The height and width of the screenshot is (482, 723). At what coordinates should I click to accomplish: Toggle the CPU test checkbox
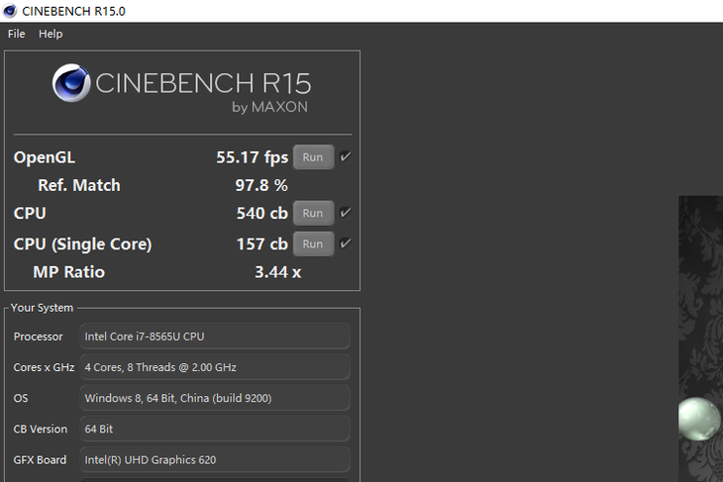(x=345, y=213)
